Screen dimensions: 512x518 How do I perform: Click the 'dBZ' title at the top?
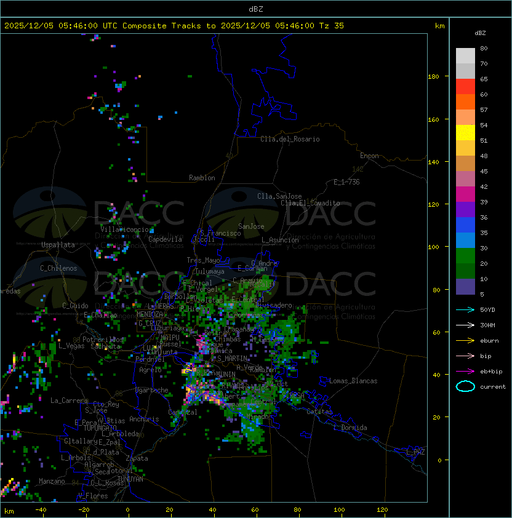[x=256, y=9]
